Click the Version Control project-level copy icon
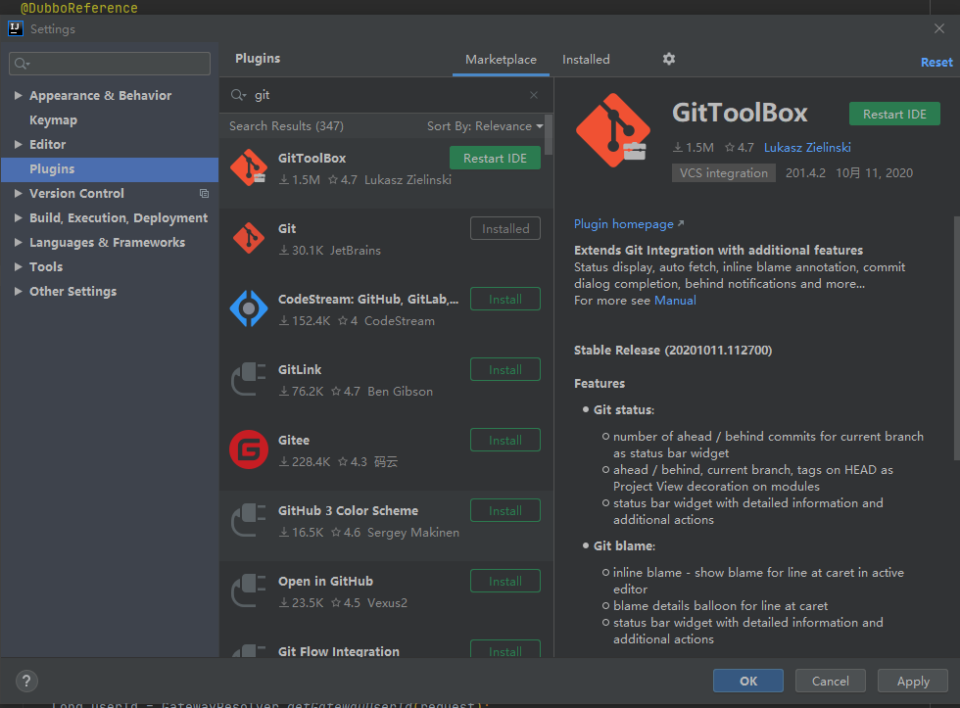Screen dimensions: 960x708 pyautogui.click(x=204, y=193)
